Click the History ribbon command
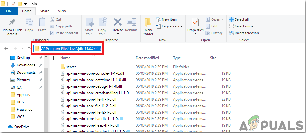 coord(214,33)
